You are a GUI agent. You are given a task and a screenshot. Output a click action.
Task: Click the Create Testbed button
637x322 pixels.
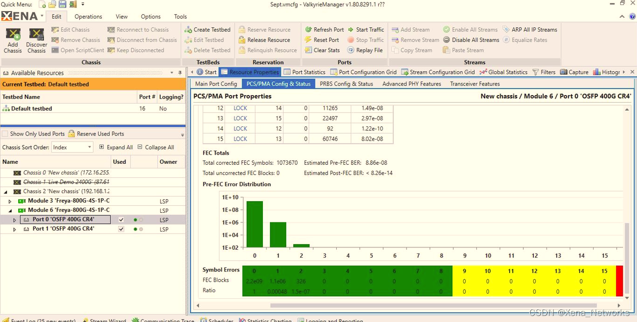tap(208, 29)
